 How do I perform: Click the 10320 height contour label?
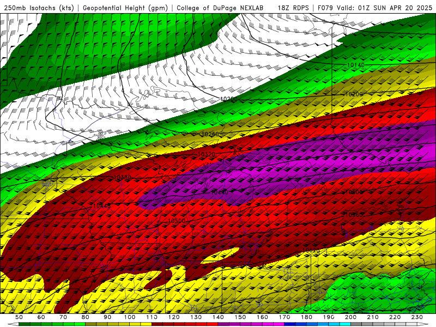click(x=206, y=154)
